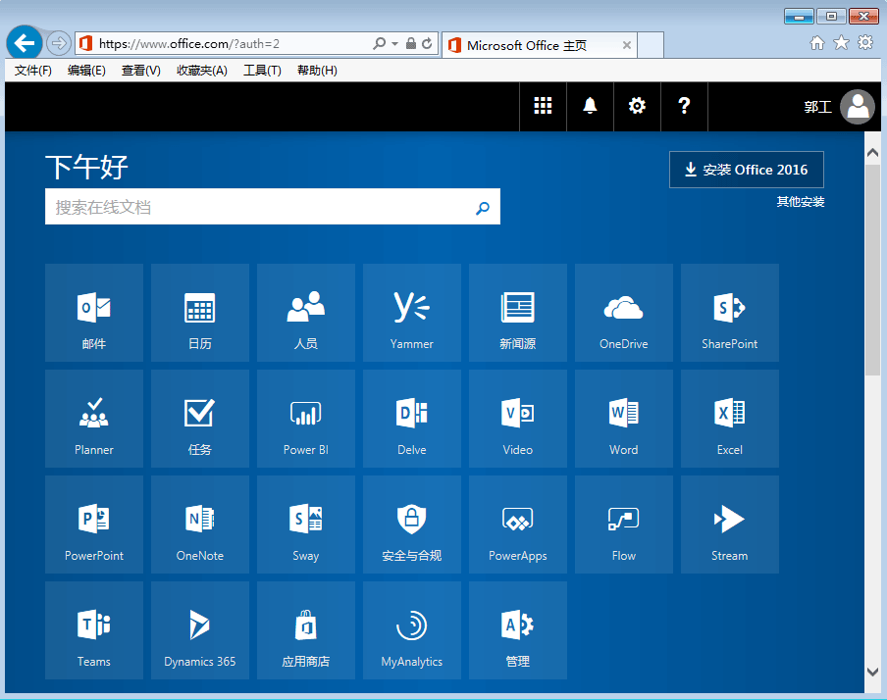The image size is (887, 700).
Task: Open the 编辑(E) menu
Action: coord(86,71)
